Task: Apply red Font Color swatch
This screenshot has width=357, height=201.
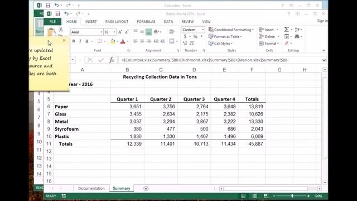Action: tap(123, 41)
